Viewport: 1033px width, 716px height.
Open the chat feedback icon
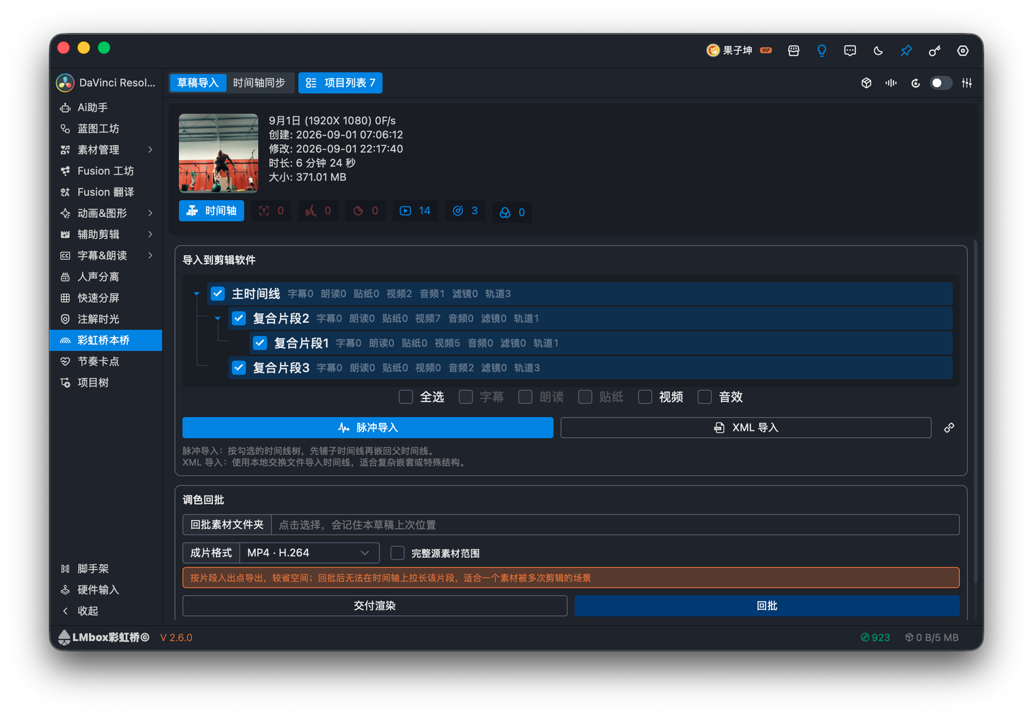(850, 50)
